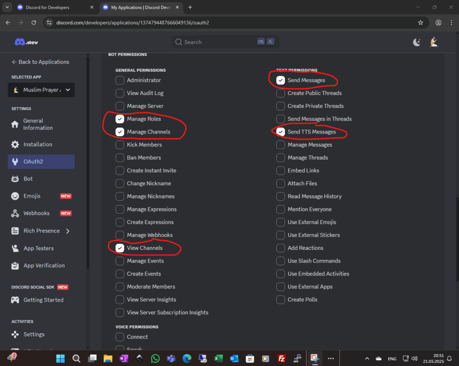Open the Emojis settings link
Viewport: 459px width, 366px height.
pos(41,196)
